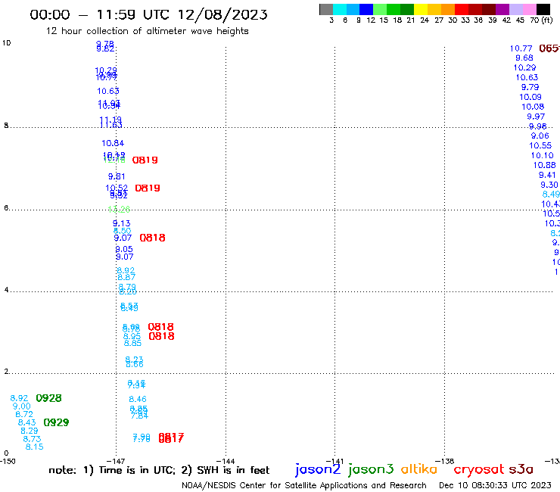This screenshot has width=560, height=492.
Task: Click the 'jason2' satellite legend label
Action: pos(318,469)
